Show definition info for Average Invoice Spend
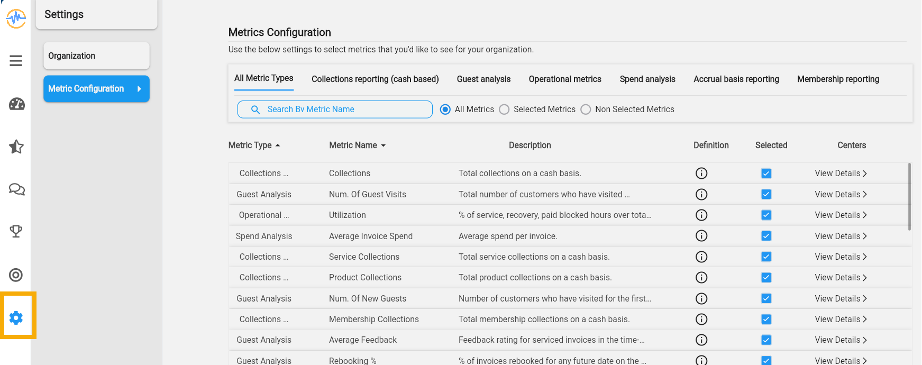This screenshot has width=922, height=365. [x=701, y=236]
